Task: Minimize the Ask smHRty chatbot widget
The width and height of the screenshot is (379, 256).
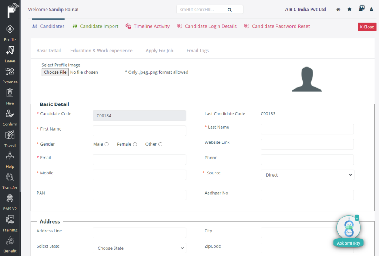Action: 357,218
